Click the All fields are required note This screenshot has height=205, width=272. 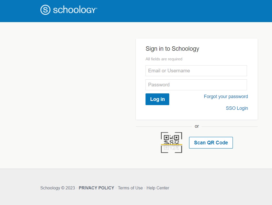coord(164,59)
